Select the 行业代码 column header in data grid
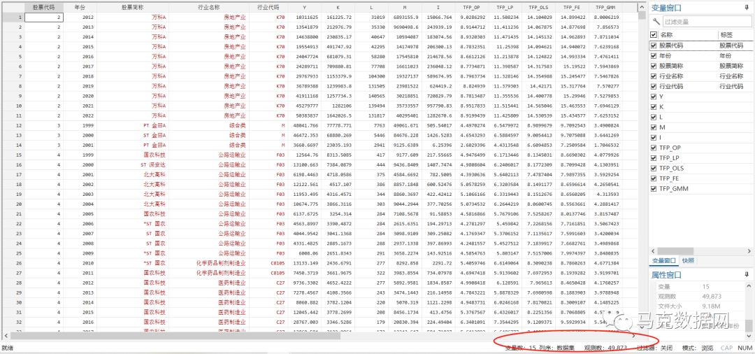Screen dimensions: 755x354 (x=268, y=8)
